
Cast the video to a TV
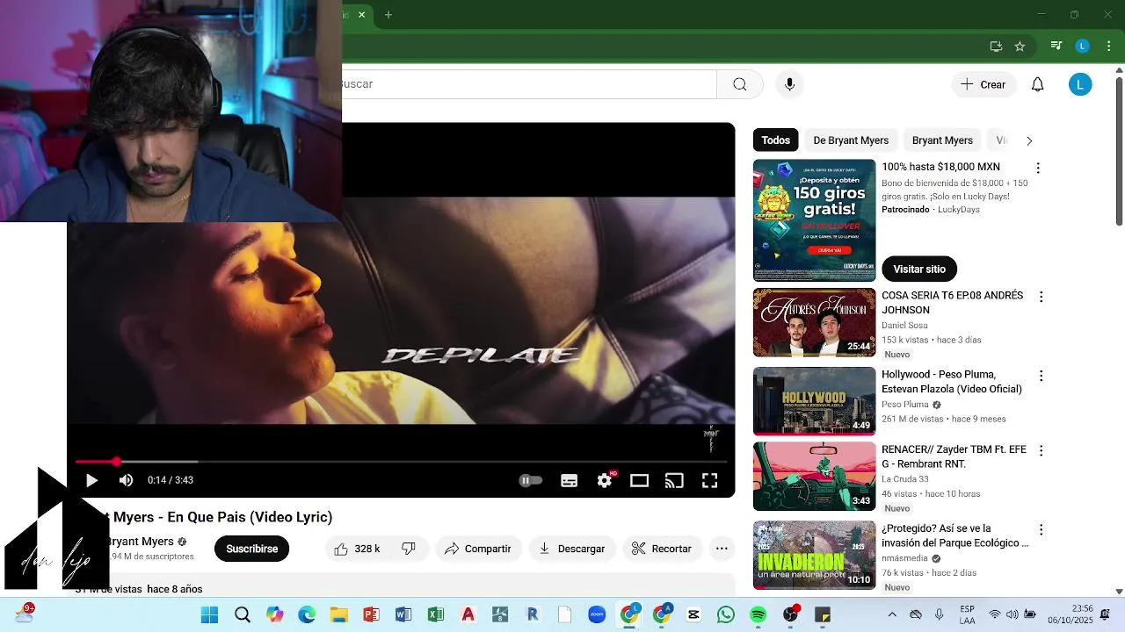674,480
